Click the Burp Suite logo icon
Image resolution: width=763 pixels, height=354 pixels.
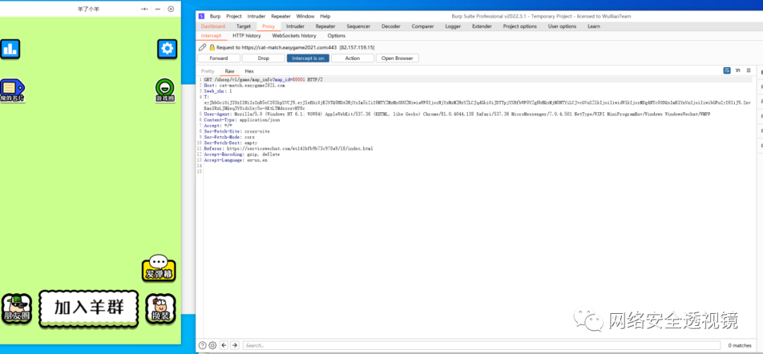pos(201,16)
